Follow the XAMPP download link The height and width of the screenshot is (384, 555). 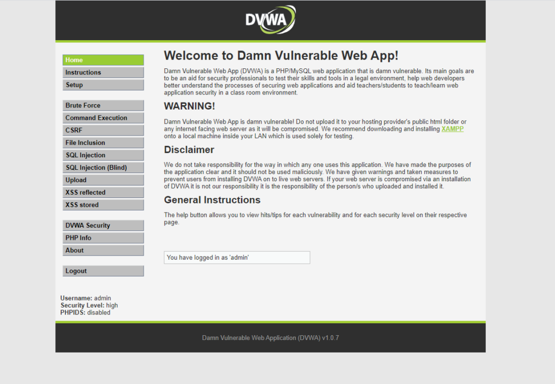tap(453, 129)
